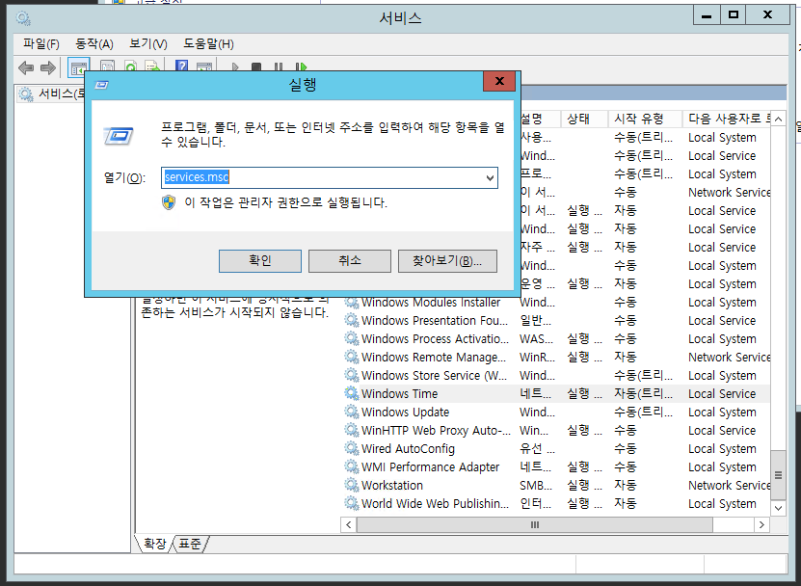
Task: Click the 찾아보기(B)... button
Action: (x=447, y=261)
